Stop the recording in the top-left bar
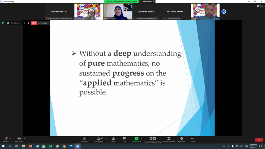Viewport: 265px width, 149px height. click(x=28, y=23)
